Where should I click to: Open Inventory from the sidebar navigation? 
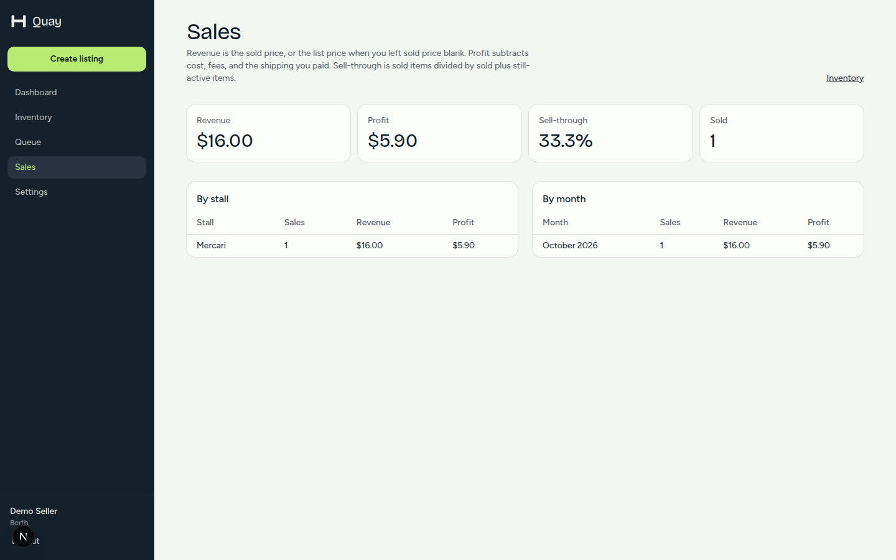click(x=77, y=117)
